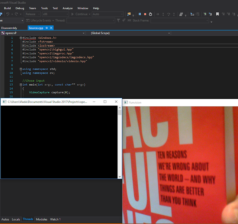Open the x86 platform dropdown
The width and height of the screenshot is (238, 224).
[55, 14]
